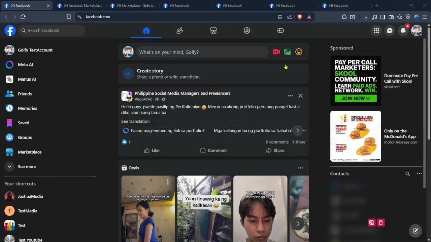This screenshot has width=431, height=242.
Task: Open Marketplace from the left sidebar
Action: tap(51, 152)
